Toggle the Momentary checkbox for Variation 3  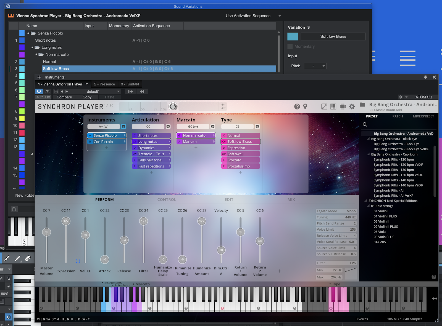[290, 46]
